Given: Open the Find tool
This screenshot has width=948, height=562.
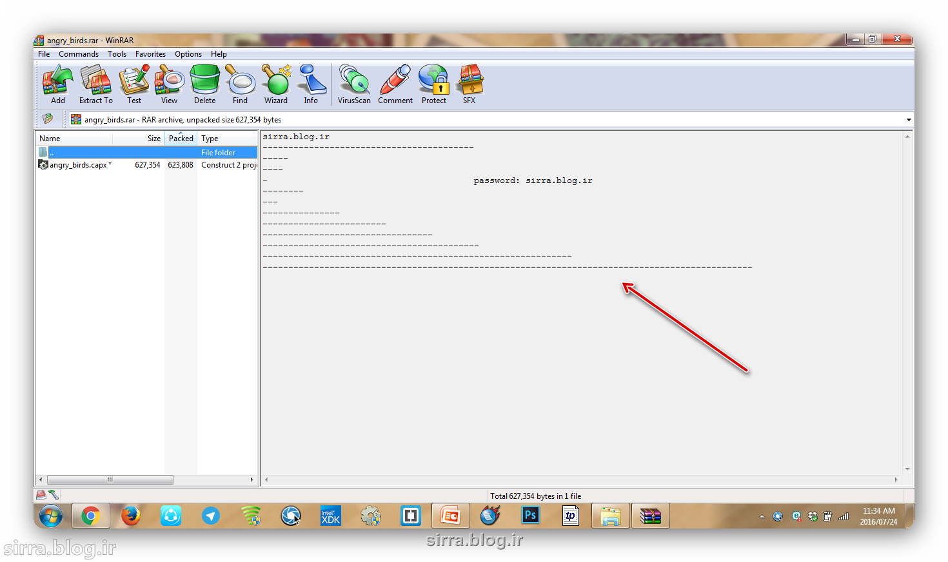Looking at the screenshot, I should tap(240, 84).
